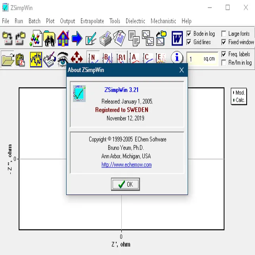Click the 'Z ', ohm' axis label
Screen dimensions: 255x255
[x=121, y=244]
